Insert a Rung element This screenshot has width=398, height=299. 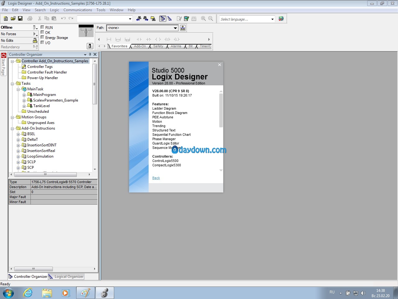[x=109, y=39]
